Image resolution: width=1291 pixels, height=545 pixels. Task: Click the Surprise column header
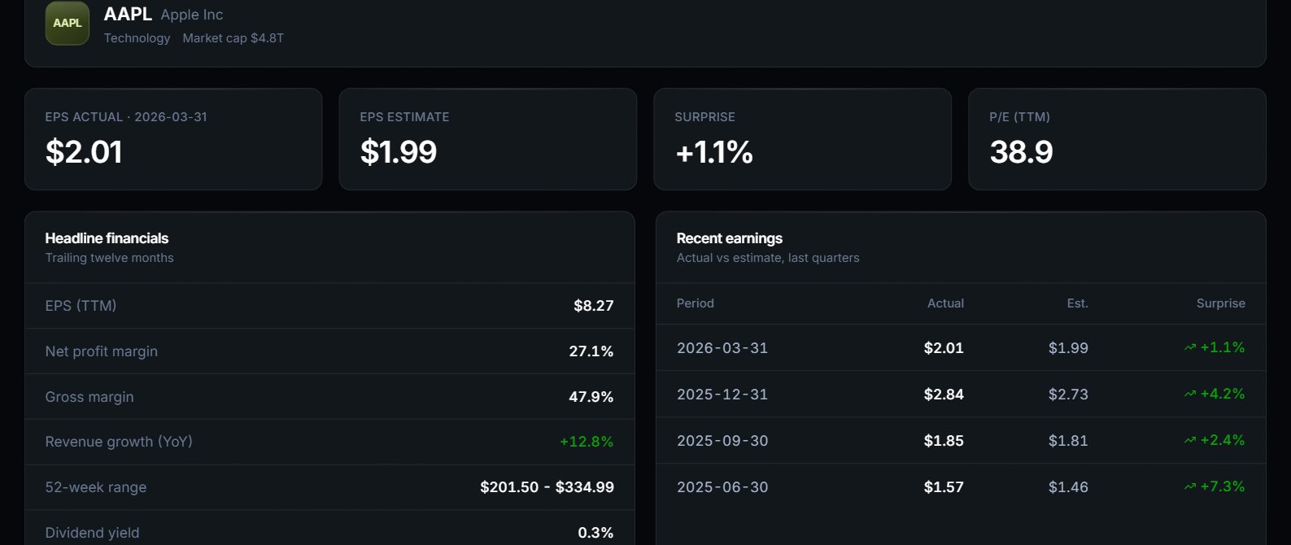pos(1220,303)
